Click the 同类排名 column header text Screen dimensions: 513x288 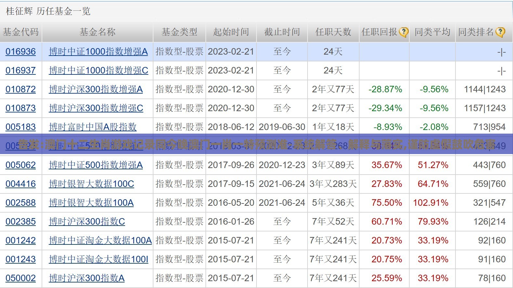click(476, 32)
